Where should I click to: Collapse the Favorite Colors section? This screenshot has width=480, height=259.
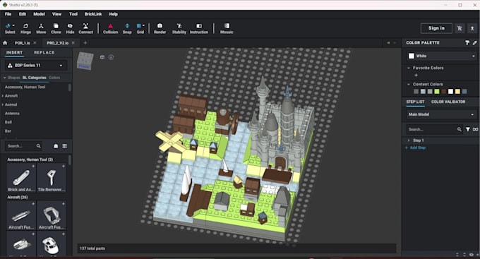(409, 68)
